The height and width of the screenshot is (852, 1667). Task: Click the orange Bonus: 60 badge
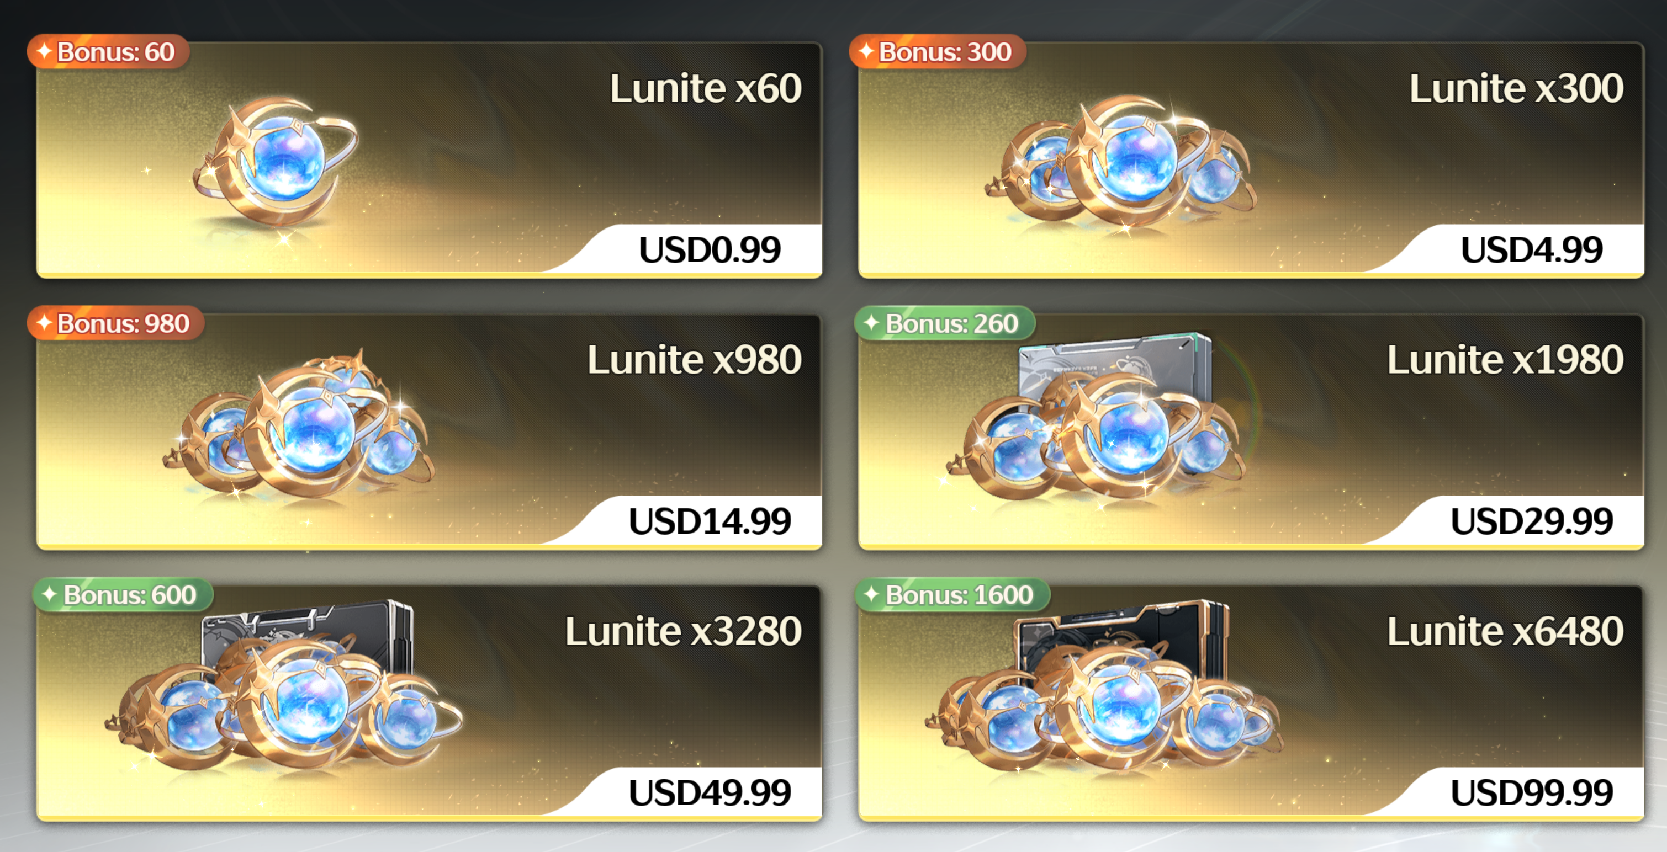pyautogui.click(x=108, y=52)
